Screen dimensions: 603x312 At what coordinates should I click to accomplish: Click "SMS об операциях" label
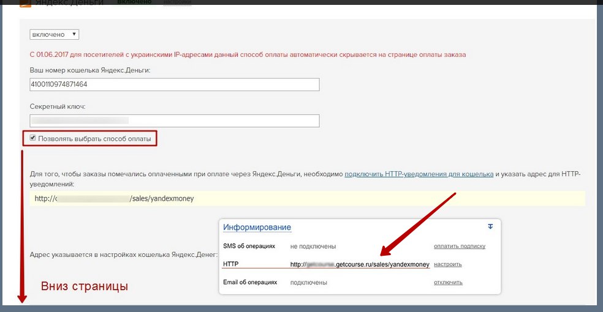click(249, 246)
